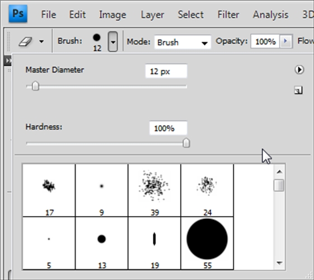The width and height of the screenshot is (314, 280).
Task: Select the 19 flat brush preset
Action: [154, 243]
